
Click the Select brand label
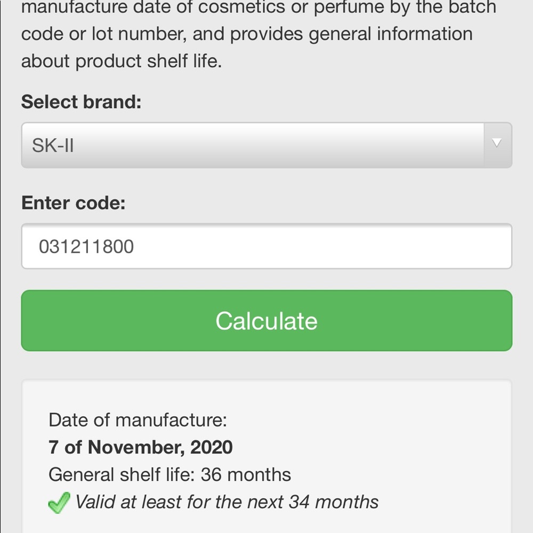click(81, 102)
